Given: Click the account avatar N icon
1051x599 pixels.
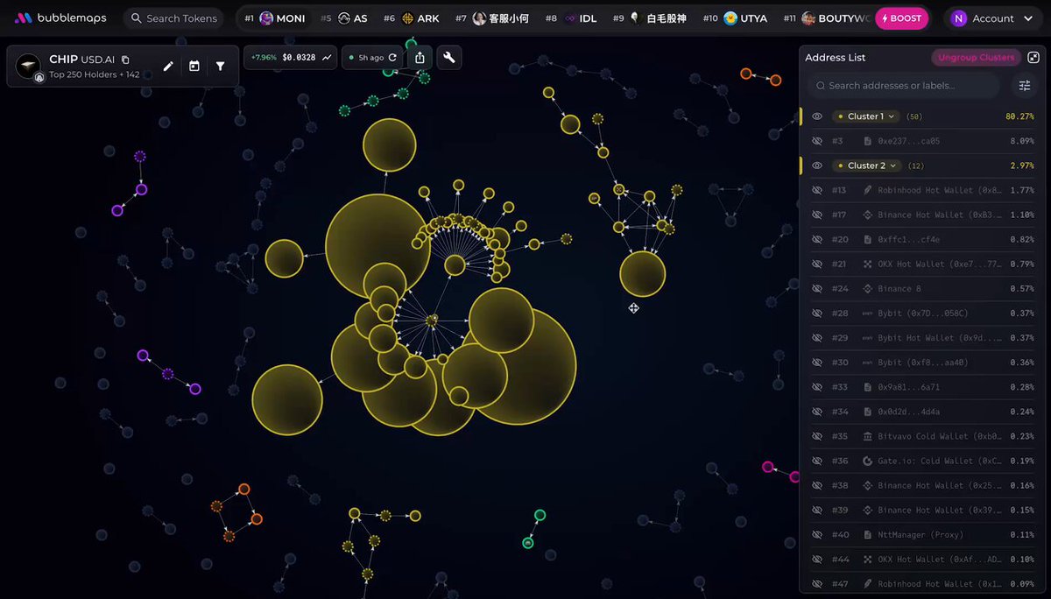Looking at the screenshot, I should pos(959,18).
